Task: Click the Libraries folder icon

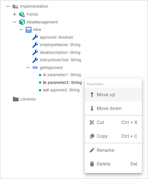Action: pos(16,99)
